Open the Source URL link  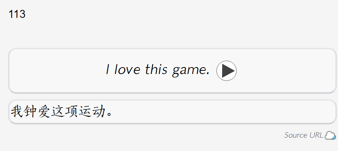(x=304, y=135)
